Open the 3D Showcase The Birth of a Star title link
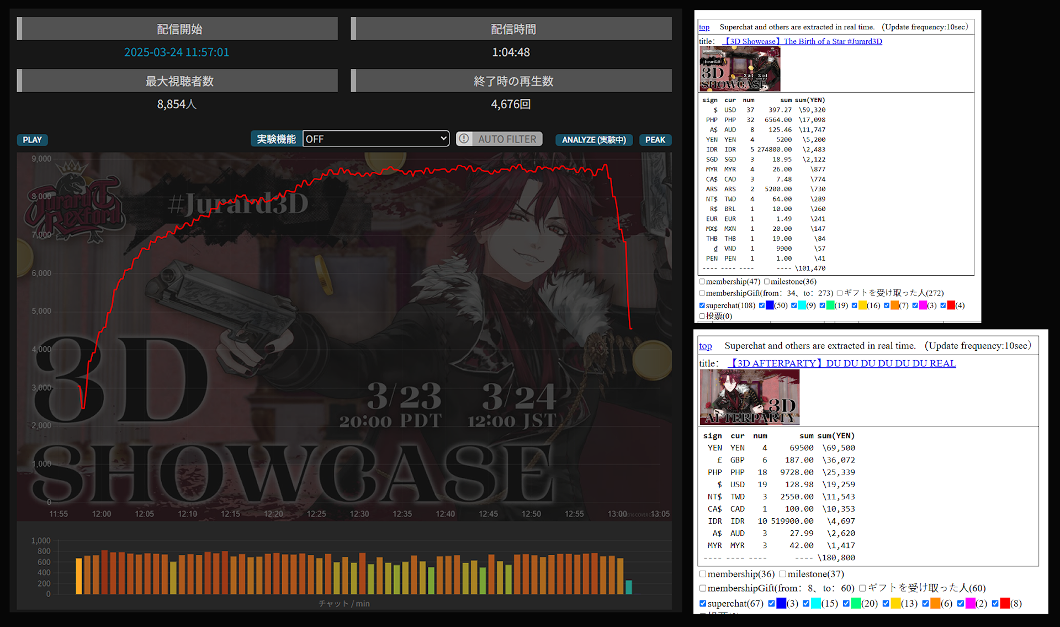1060x627 pixels. pyautogui.click(x=802, y=41)
